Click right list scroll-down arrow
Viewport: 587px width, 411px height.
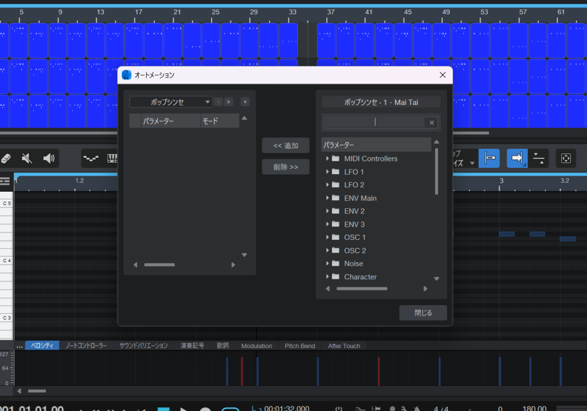pos(436,279)
